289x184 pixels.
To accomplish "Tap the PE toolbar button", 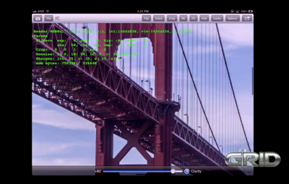I will point(193,18).
